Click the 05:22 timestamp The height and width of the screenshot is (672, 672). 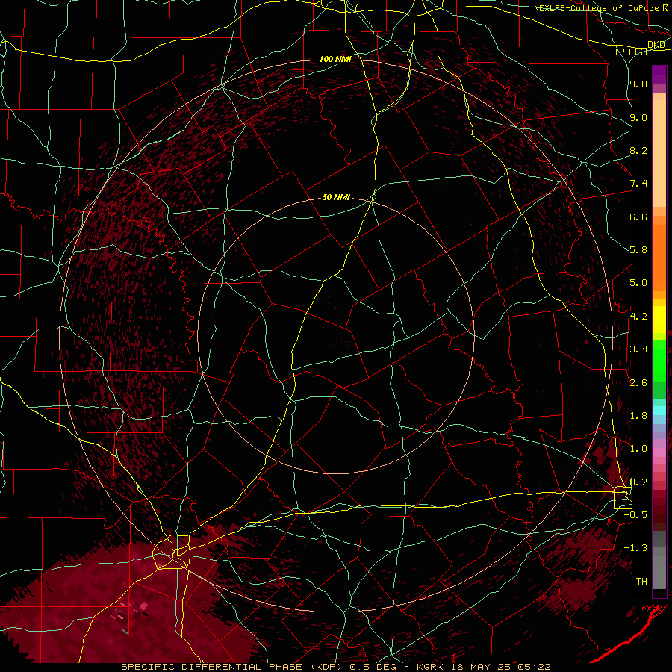click(535, 667)
